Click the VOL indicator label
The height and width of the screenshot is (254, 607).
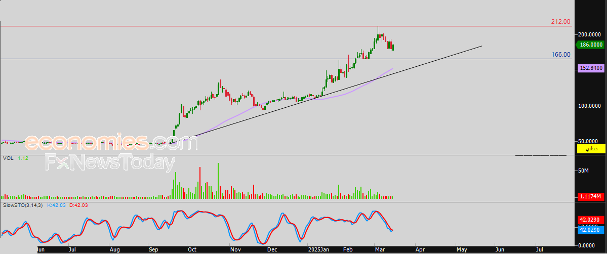point(8,158)
